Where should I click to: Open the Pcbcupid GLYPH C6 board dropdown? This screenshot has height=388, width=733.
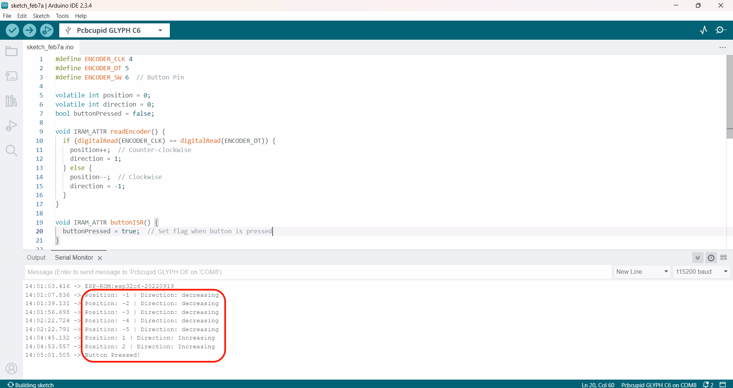[115, 31]
